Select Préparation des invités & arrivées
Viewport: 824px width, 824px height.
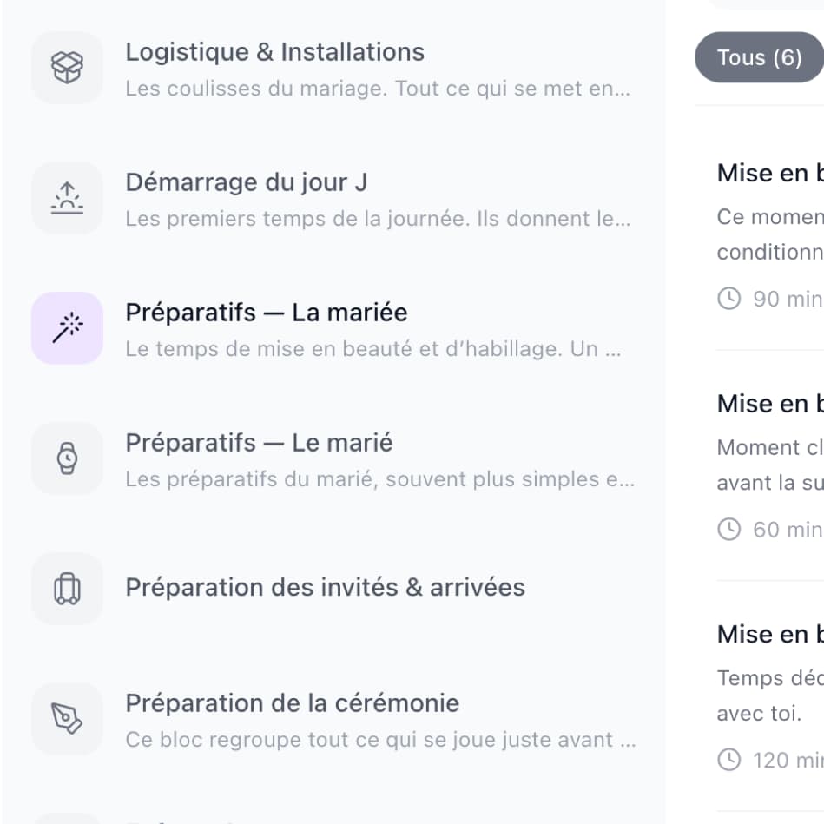[326, 587]
